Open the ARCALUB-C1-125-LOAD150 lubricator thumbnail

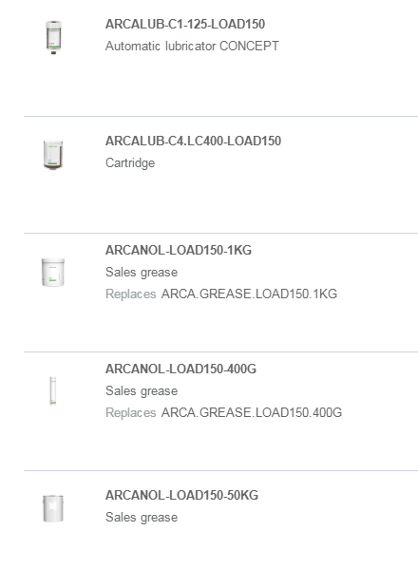(53, 37)
